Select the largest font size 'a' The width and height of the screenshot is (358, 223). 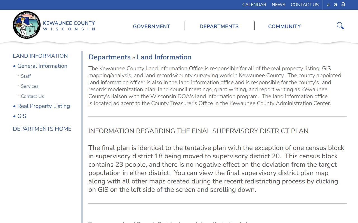pyautogui.click(x=343, y=4)
